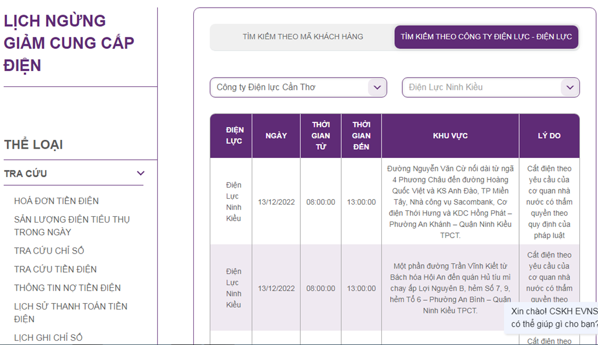
Task: Click the Ngày column header
Action: point(276,136)
